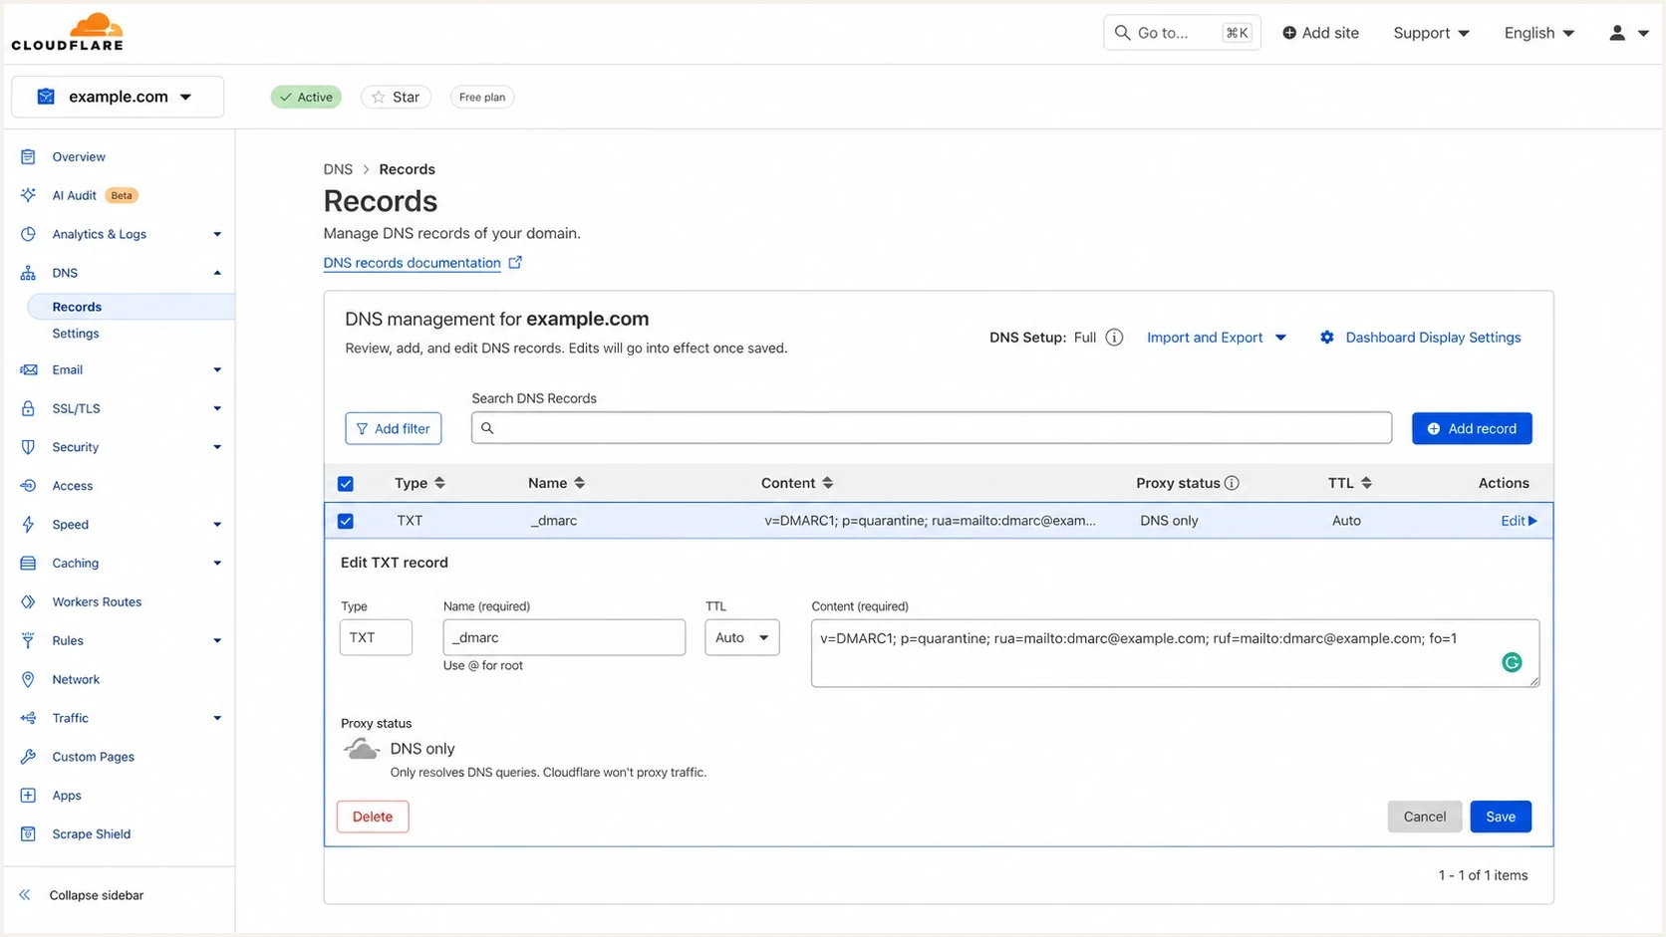Click the external link icon beside documentation
Image resolution: width=1666 pixels, height=937 pixels.
click(x=515, y=263)
